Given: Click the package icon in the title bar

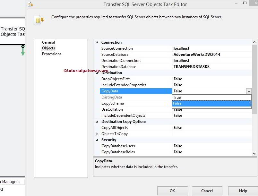Looking at the screenshot, I should click(30, 4).
